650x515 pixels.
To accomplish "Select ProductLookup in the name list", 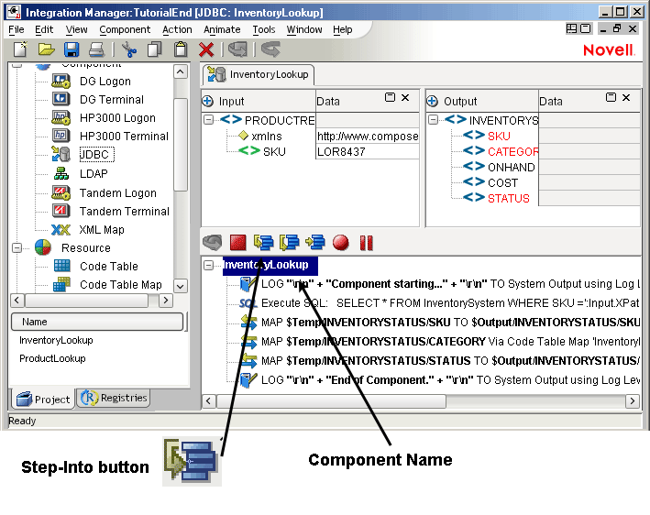I will pos(52,358).
